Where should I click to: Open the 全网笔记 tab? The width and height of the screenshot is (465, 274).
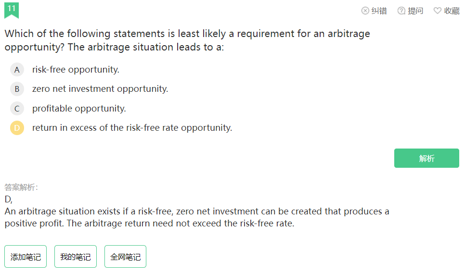coord(125,257)
